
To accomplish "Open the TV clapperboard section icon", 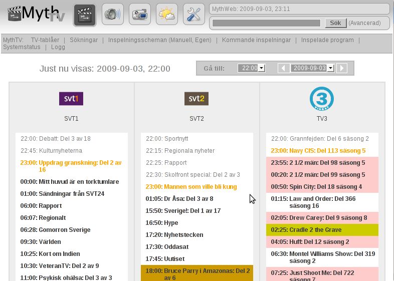I will [x=85, y=15].
